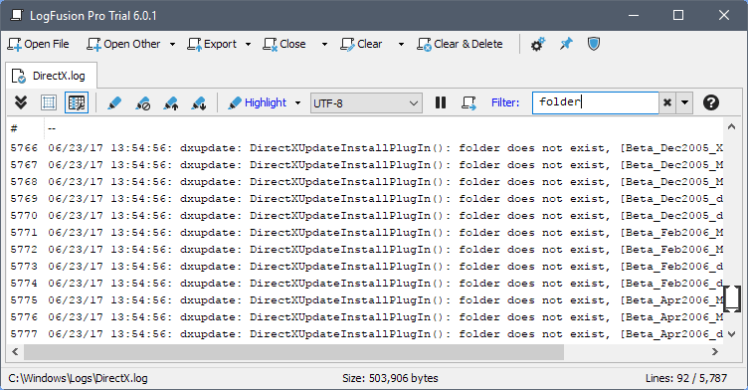748x390 pixels.
Task: Click horizontal scrollbar left arrow
Action: pos(15,352)
